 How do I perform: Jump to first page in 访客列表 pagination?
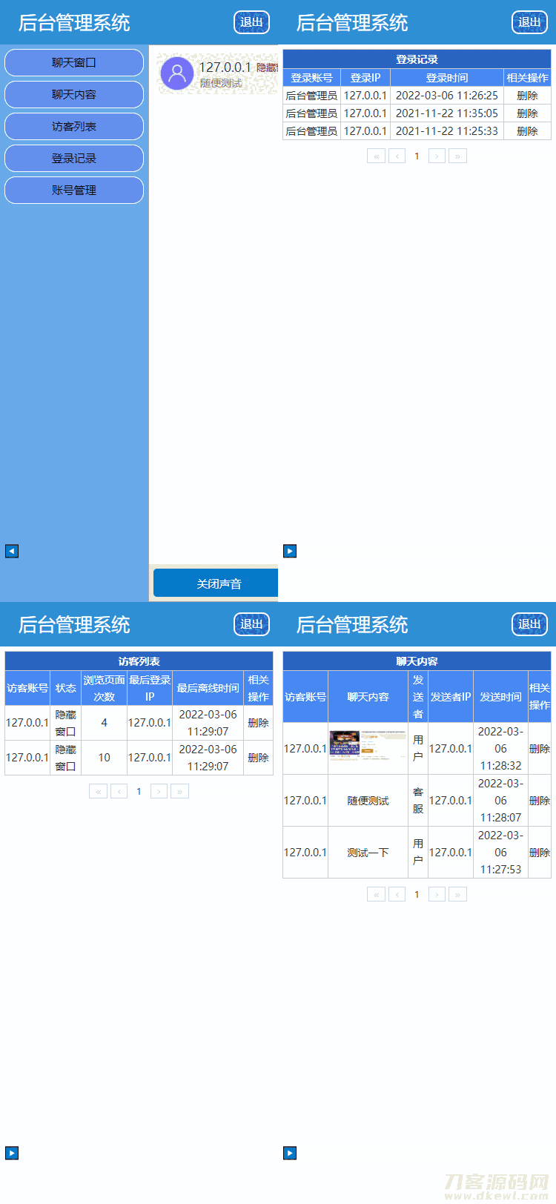pos(98,791)
